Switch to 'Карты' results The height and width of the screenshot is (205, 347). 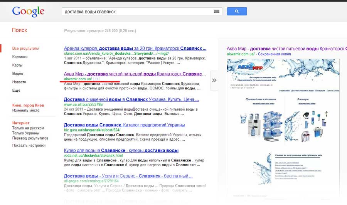(x=17, y=65)
